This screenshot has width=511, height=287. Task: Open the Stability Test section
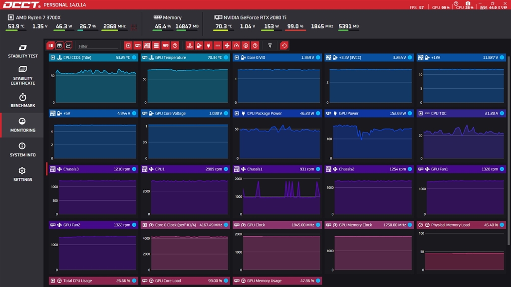click(x=22, y=51)
